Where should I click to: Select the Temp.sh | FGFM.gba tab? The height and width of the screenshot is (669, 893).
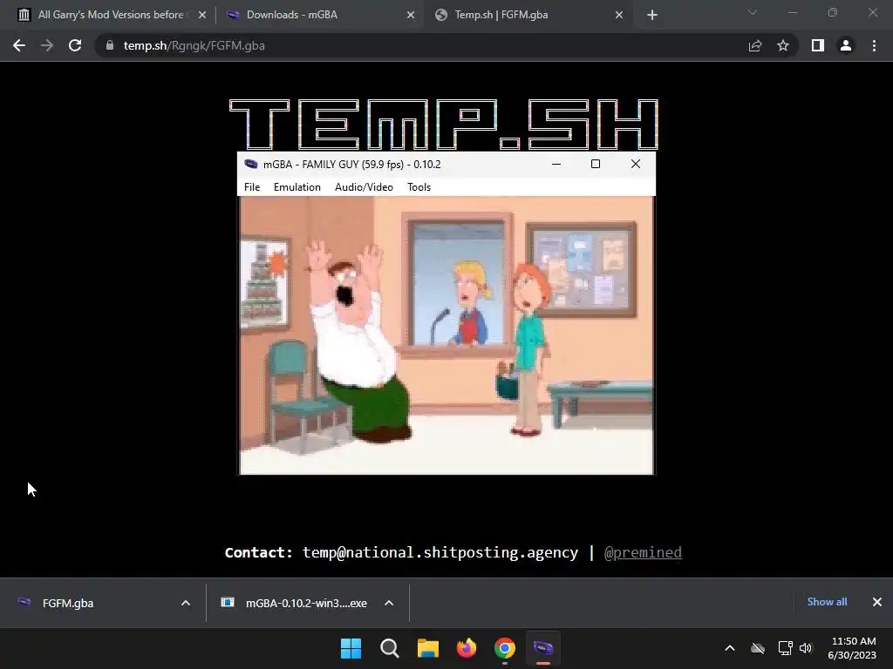(527, 15)
